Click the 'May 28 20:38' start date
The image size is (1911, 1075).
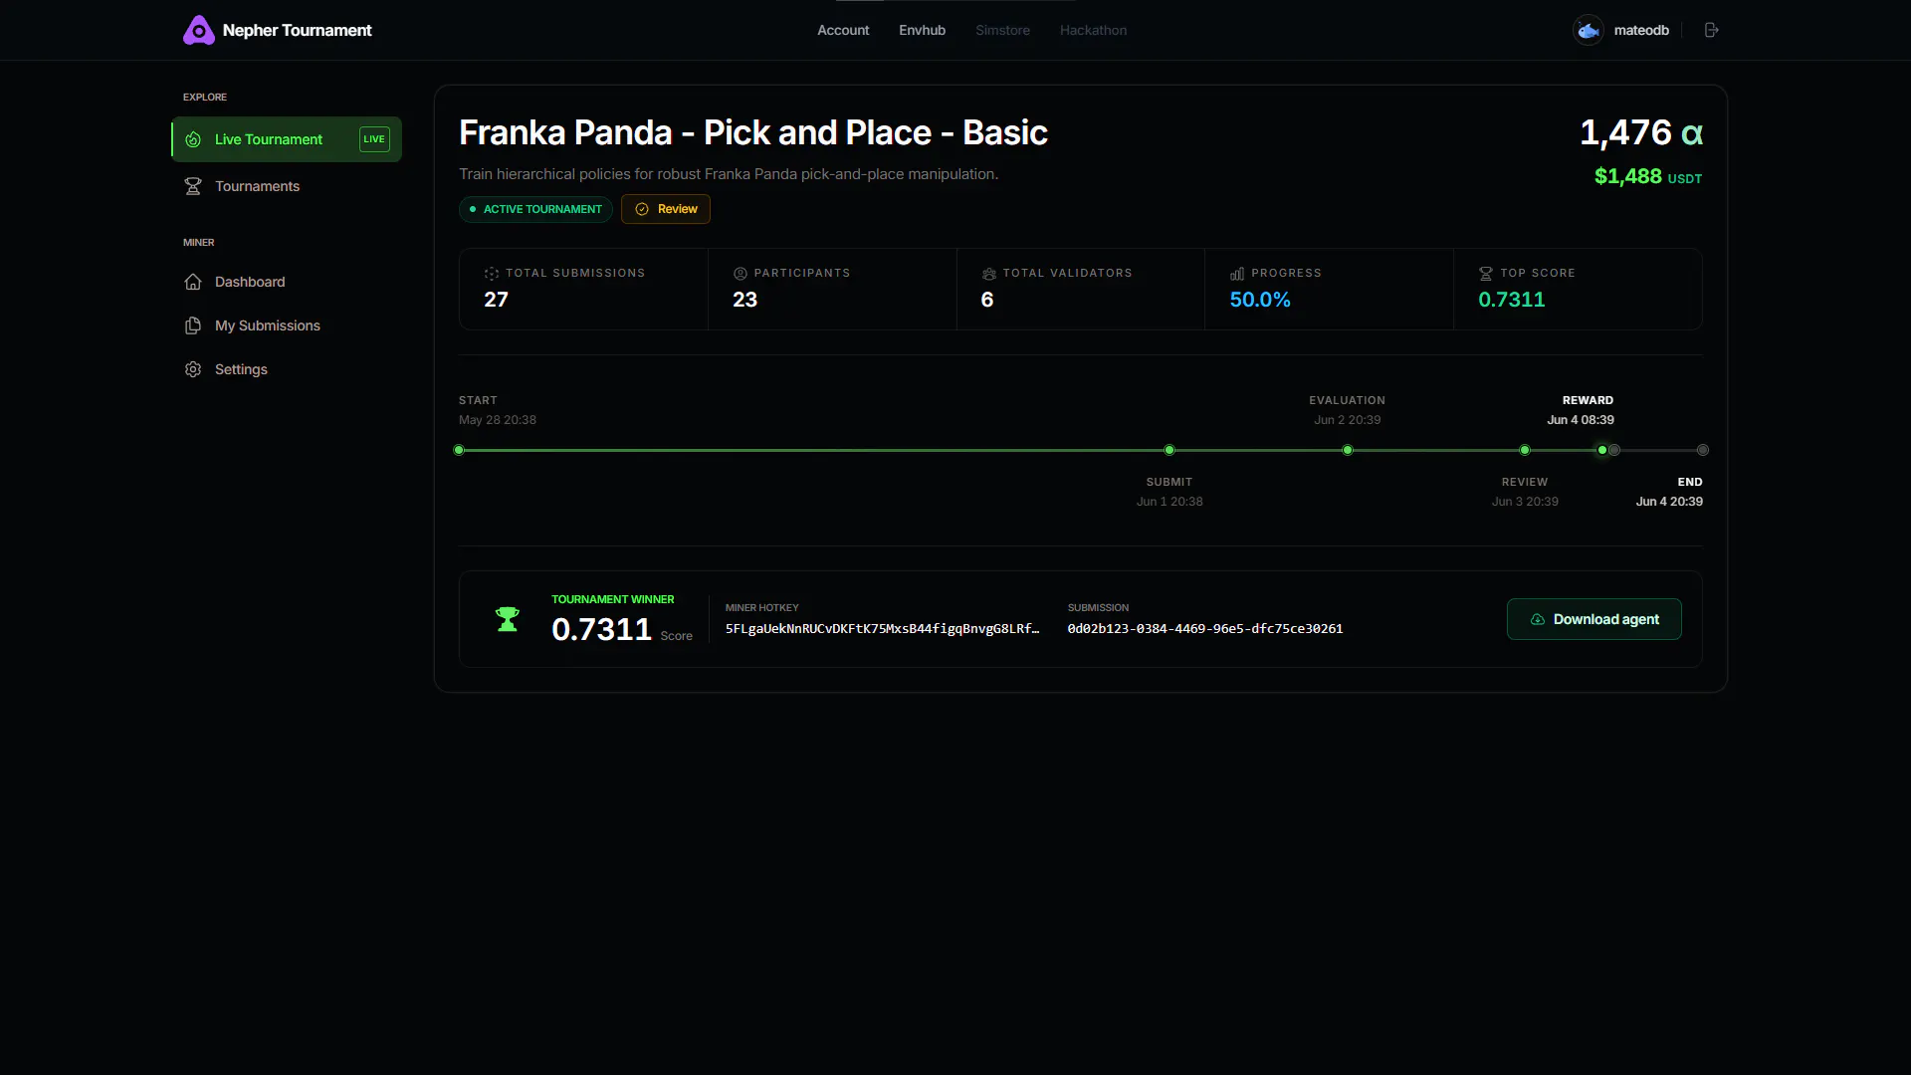(x=498, y=420)
